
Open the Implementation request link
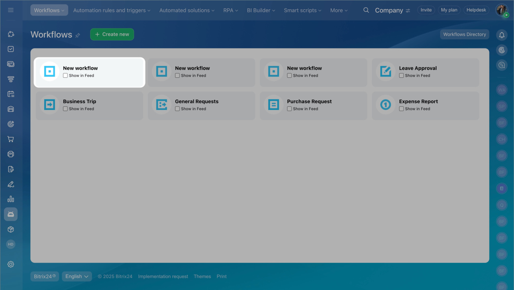pyautogui.click(x=163, y=276)
